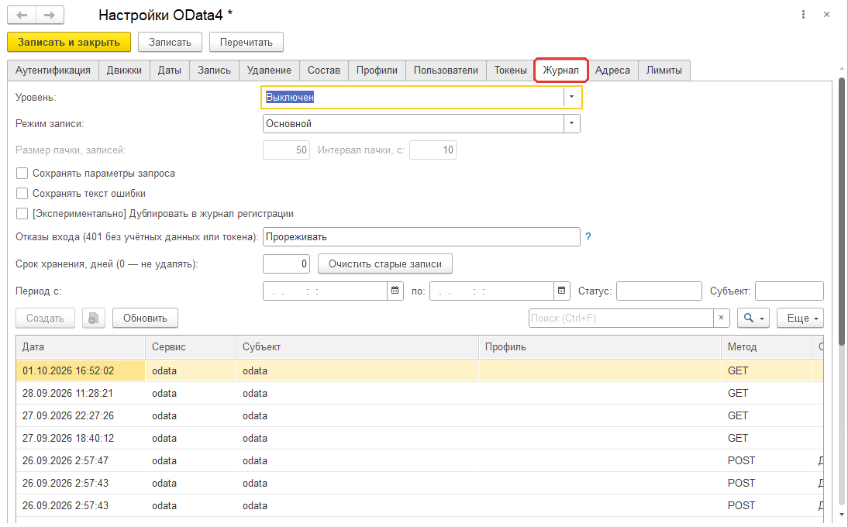Enable 'Сохранять параметры запроса' checkbox

22,174
